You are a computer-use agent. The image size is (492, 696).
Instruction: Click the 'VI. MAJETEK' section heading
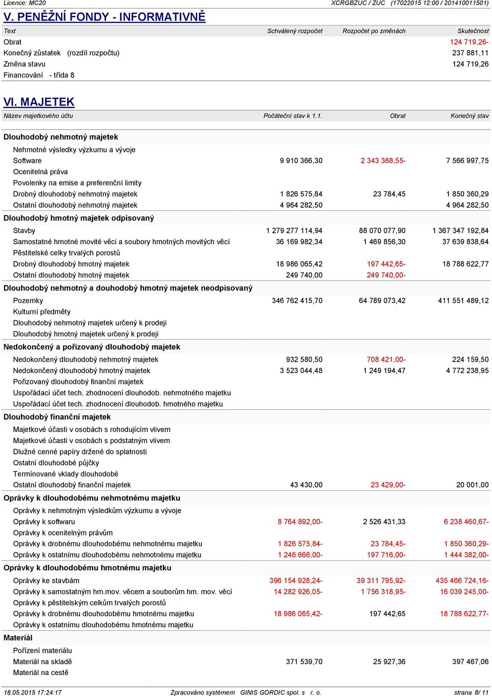[39, 102]
